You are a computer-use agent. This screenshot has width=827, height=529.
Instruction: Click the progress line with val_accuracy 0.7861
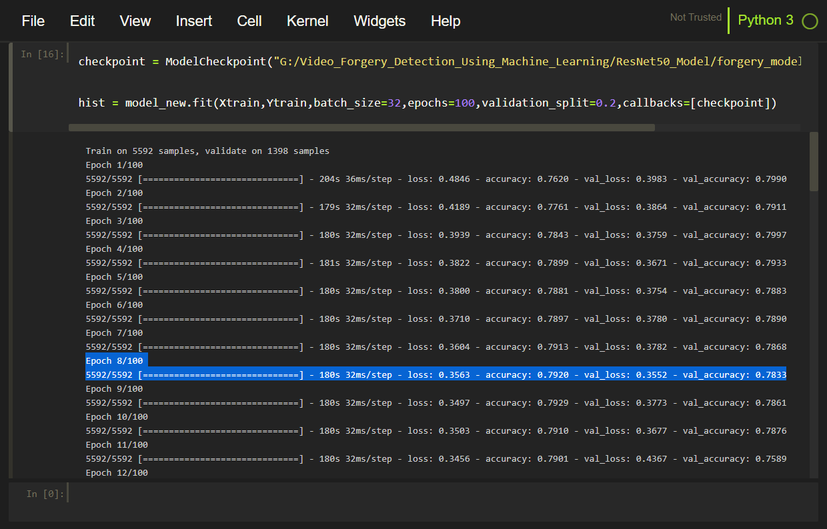click(436, 403)
